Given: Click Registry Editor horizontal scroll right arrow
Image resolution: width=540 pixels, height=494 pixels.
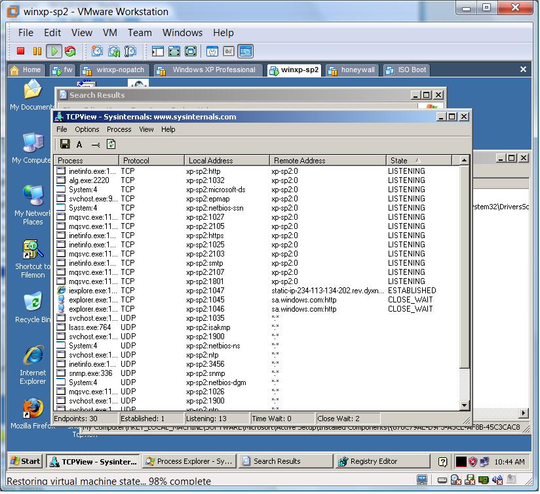Looking at the screenshot, I should [x=524, y=413].
